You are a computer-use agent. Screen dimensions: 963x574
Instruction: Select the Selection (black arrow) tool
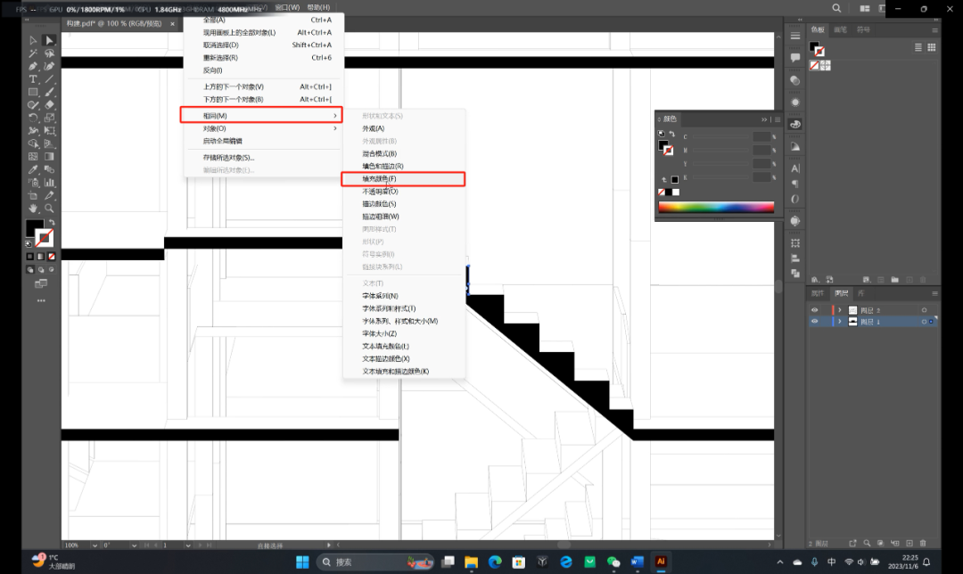point(33,40)
